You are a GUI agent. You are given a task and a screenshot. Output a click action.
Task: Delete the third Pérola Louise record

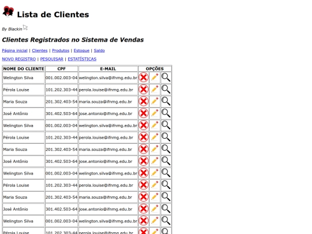(143, 185)
